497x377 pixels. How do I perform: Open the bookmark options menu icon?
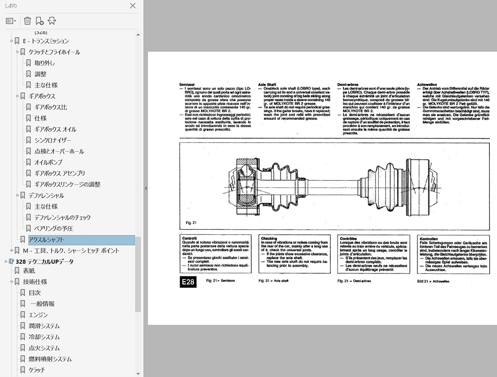tap(11, 21)
